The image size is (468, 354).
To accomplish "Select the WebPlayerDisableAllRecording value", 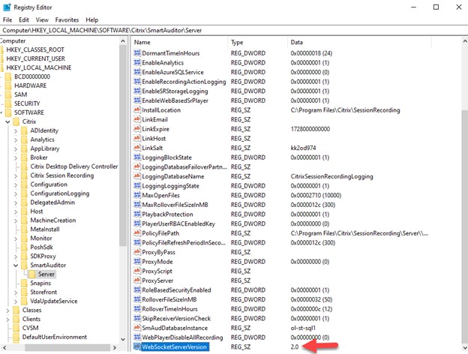I will [182, 337].
